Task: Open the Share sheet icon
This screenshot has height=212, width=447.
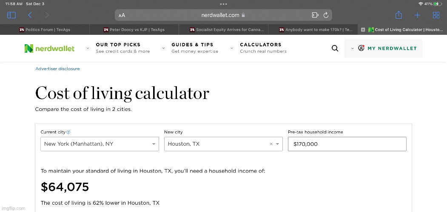Action: coord(399,15)
